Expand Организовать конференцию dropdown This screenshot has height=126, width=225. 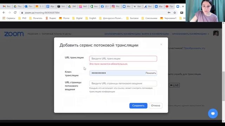point(191,34)
